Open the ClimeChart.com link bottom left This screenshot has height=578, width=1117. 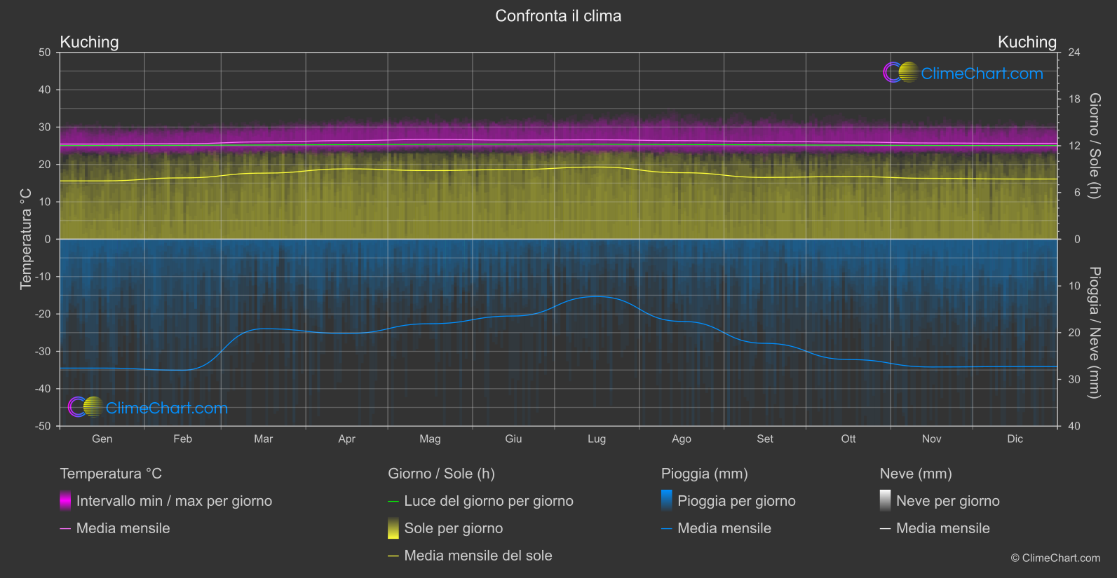pos(167,408)
